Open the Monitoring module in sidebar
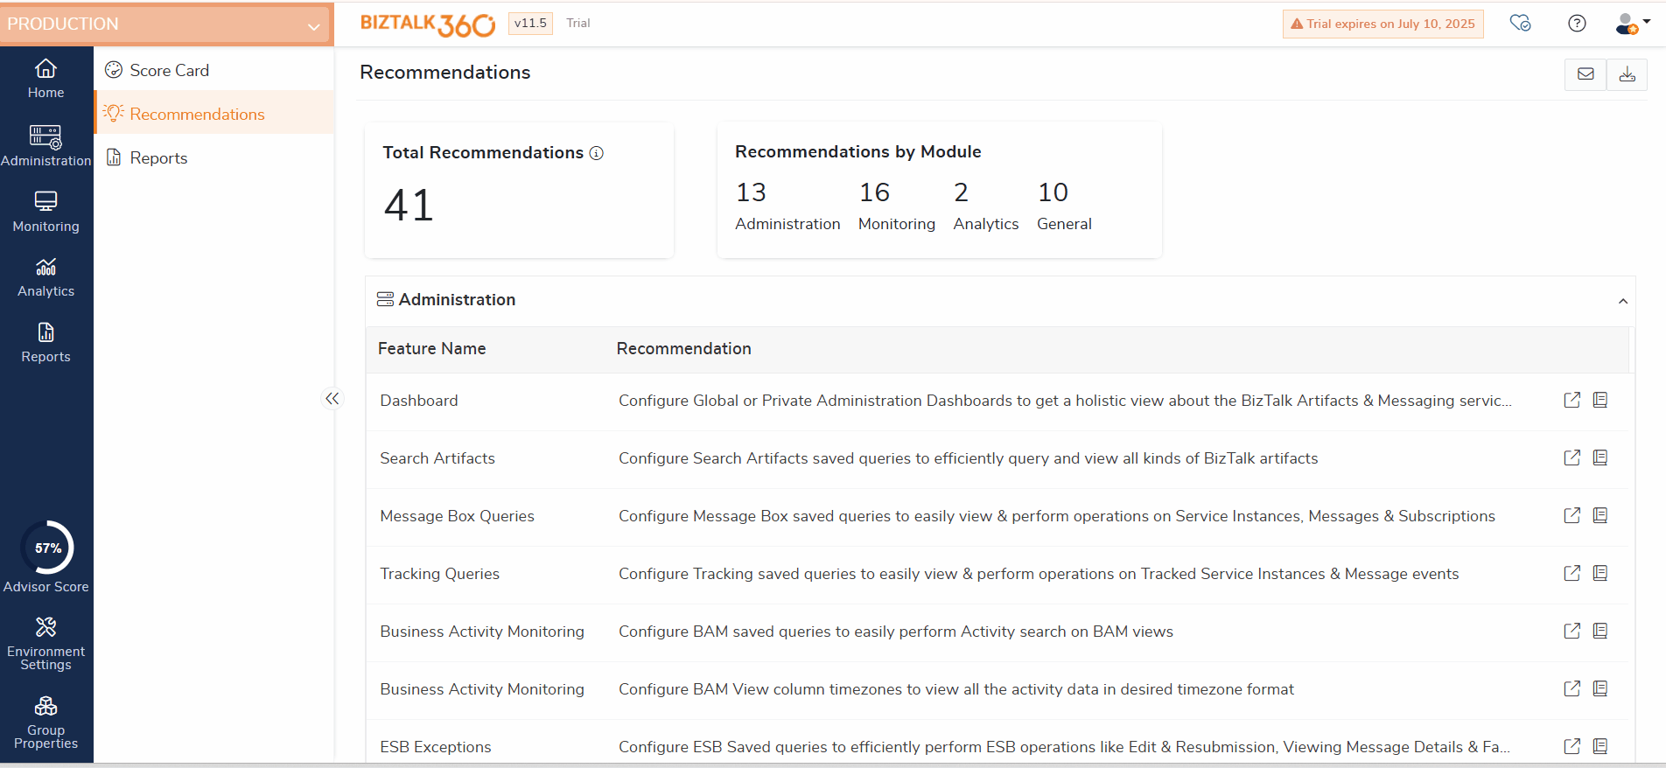Viewport: 1666px width, 768px height. pyautogui.click(x=46, y=212)
